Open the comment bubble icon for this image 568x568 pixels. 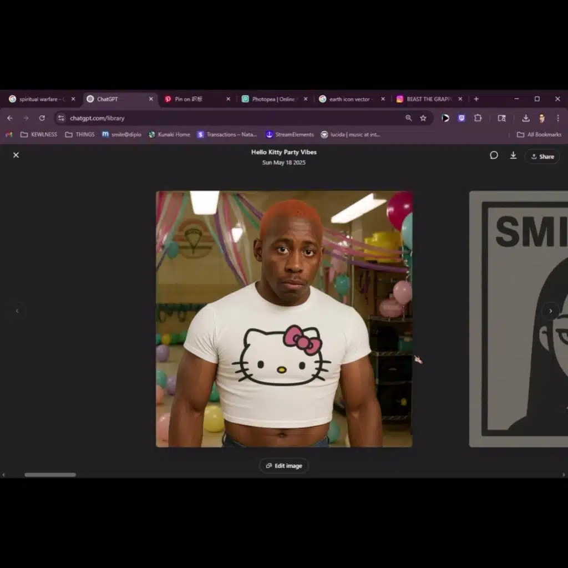494,155
